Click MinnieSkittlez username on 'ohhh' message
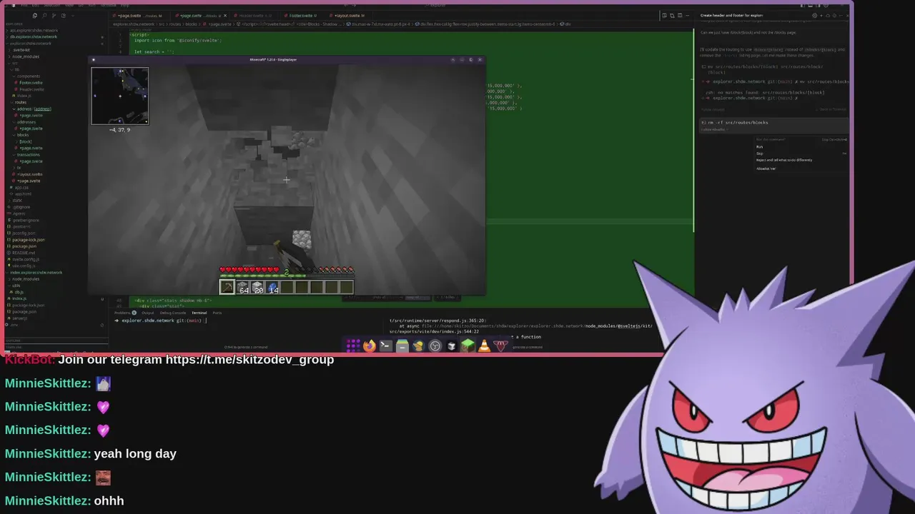The height and width of the screenshot is (514, 915). tap(48, 501)
